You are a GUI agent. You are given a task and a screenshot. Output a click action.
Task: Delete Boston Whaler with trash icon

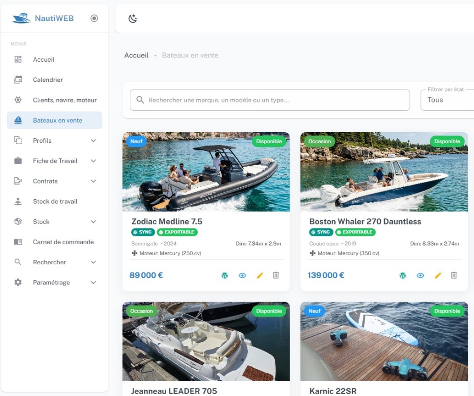(454, 275)
